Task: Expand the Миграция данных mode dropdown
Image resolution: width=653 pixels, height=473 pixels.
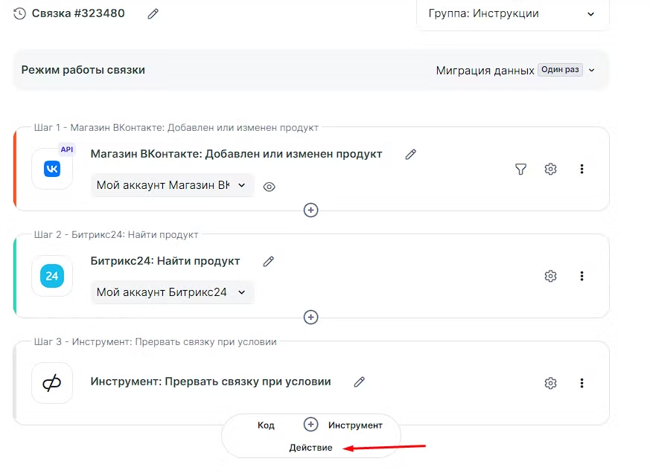Action: coord(516,71)
